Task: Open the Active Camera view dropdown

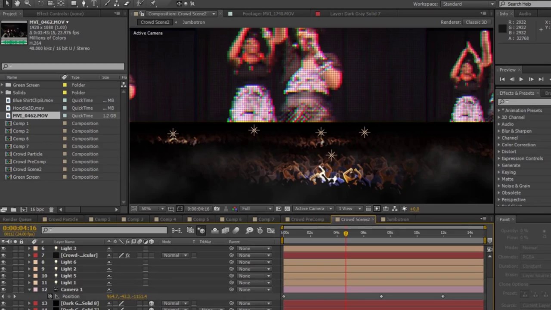Action: 313,209
